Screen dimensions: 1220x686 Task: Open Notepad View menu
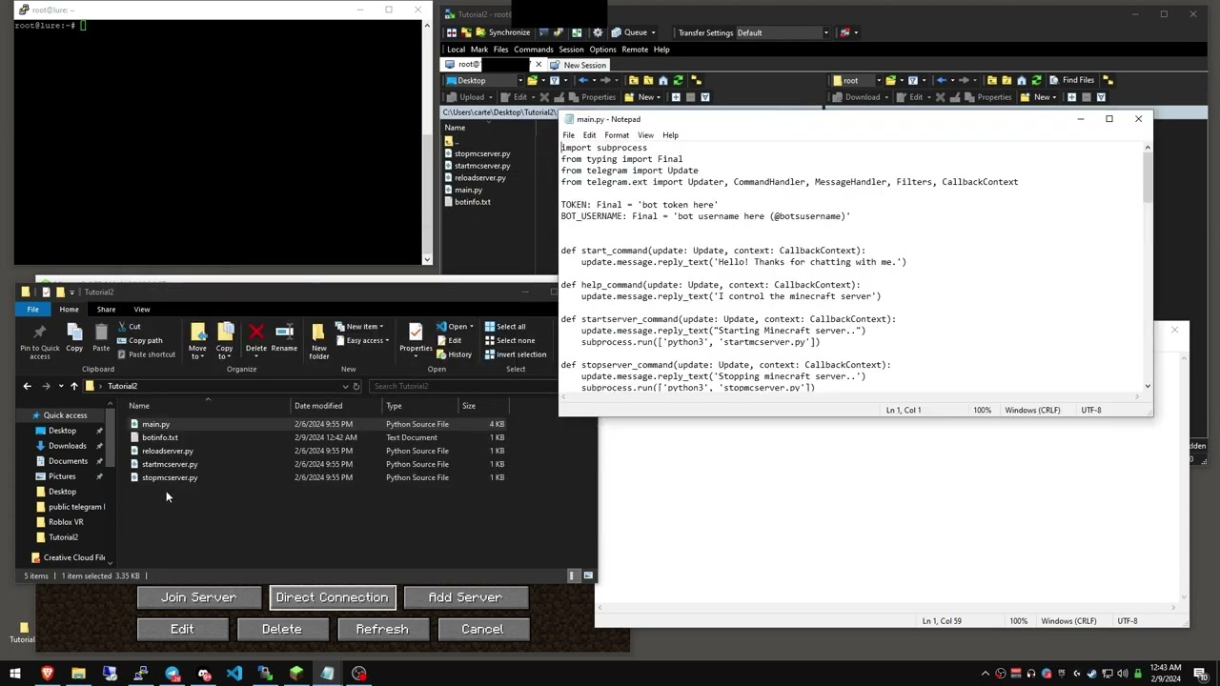coord(645,135)
